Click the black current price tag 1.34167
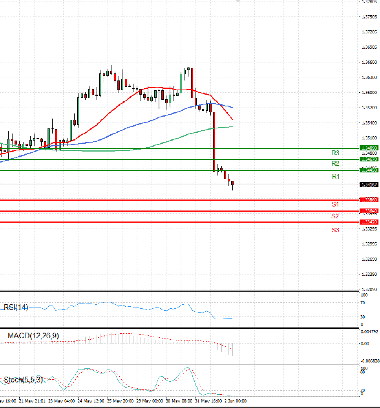Image resolution: width=380 pixels, height=408 pixels. [x=369, y=185]
